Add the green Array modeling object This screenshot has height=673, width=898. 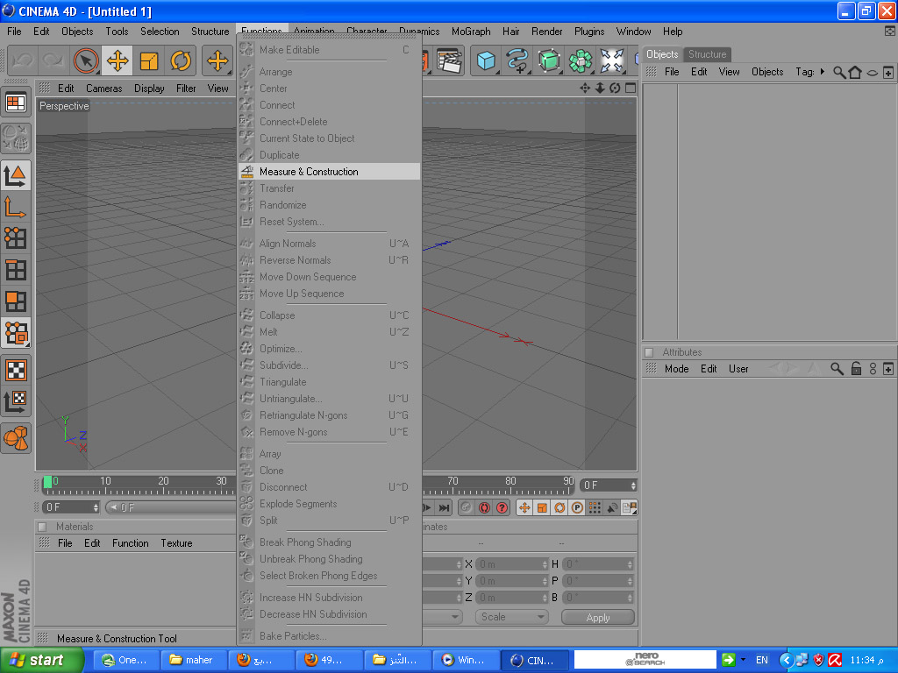pos(581,60)
